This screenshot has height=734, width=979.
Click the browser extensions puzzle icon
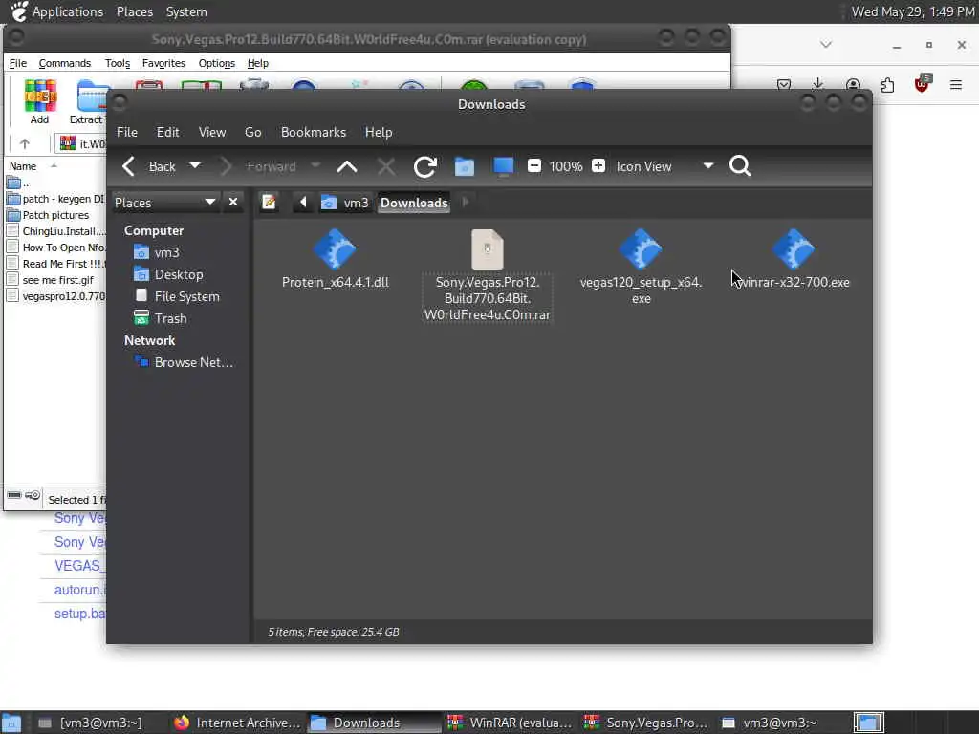click(887, 84)
